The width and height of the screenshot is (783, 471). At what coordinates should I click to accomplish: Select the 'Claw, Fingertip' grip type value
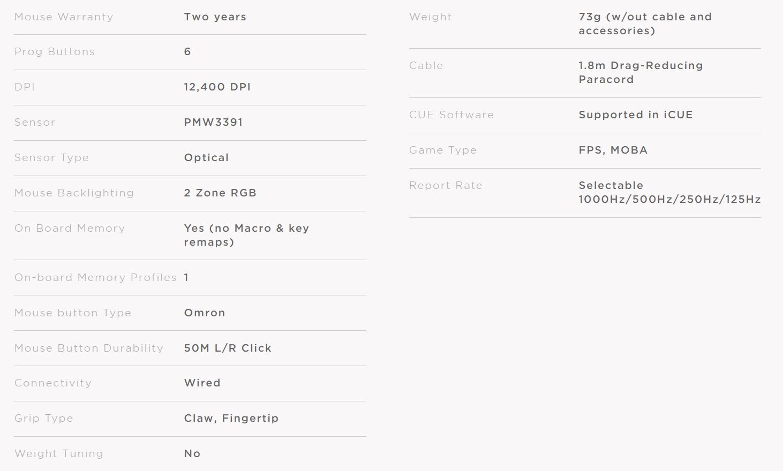(231, 419)
